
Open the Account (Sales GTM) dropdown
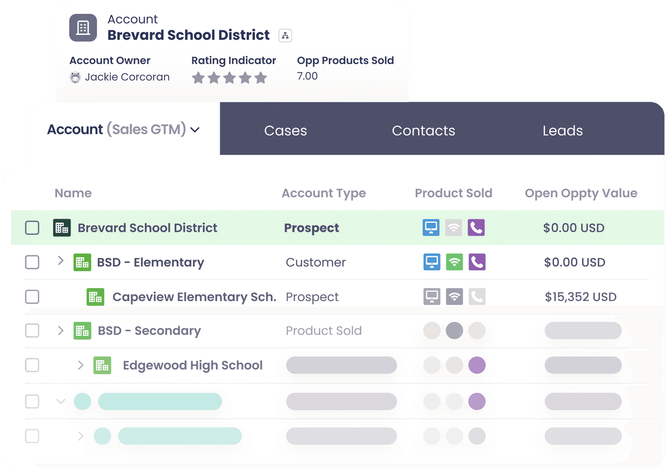coord(195,130)
